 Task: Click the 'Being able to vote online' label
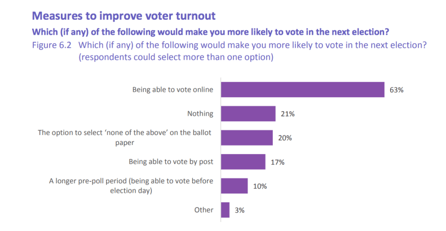click(173, 89)
